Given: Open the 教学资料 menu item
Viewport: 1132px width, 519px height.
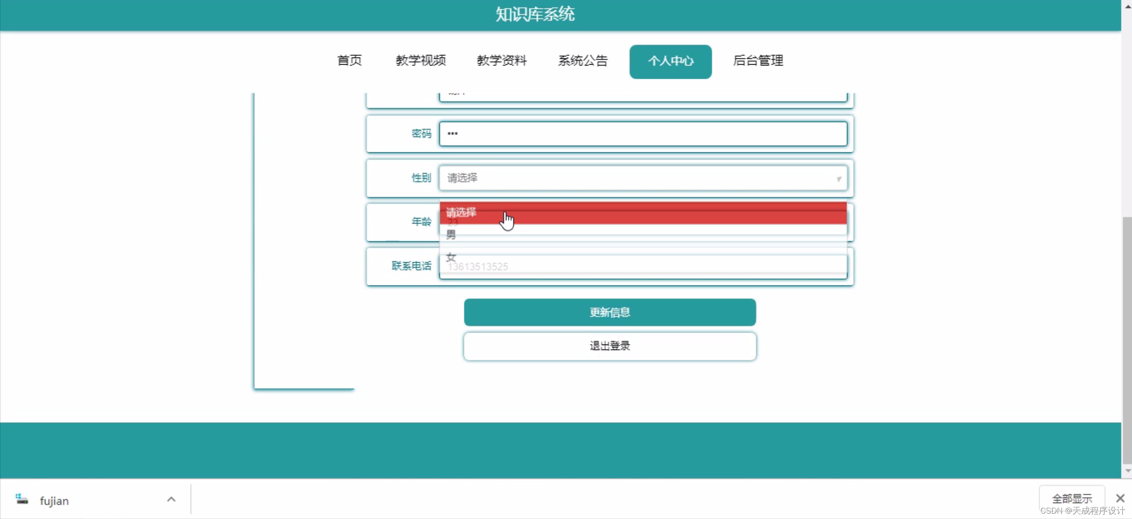Looking at the screenshot, I should point(501,61).
